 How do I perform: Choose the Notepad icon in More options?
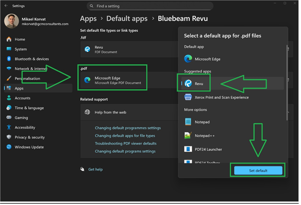click(188, 122)
